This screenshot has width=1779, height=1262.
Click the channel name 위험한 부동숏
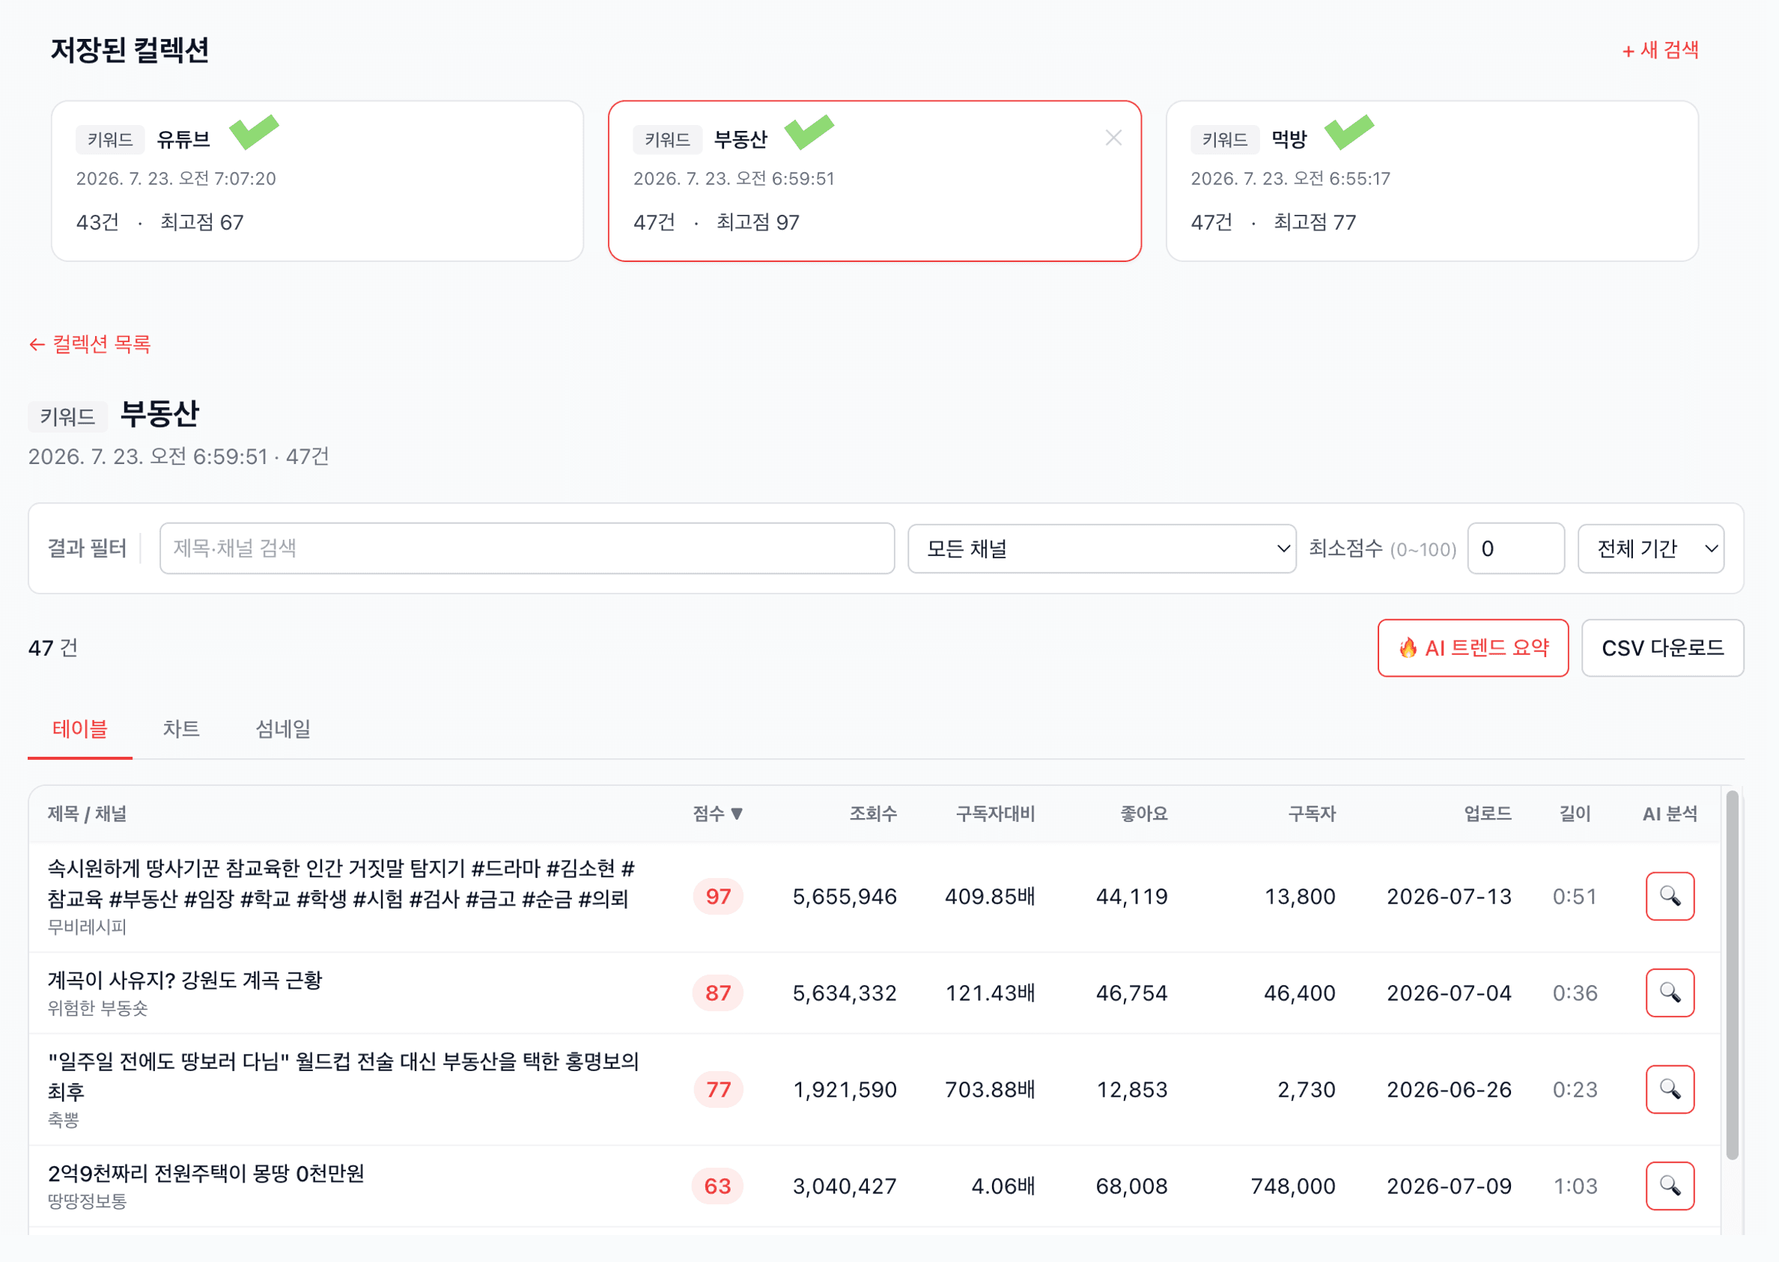98,1008
